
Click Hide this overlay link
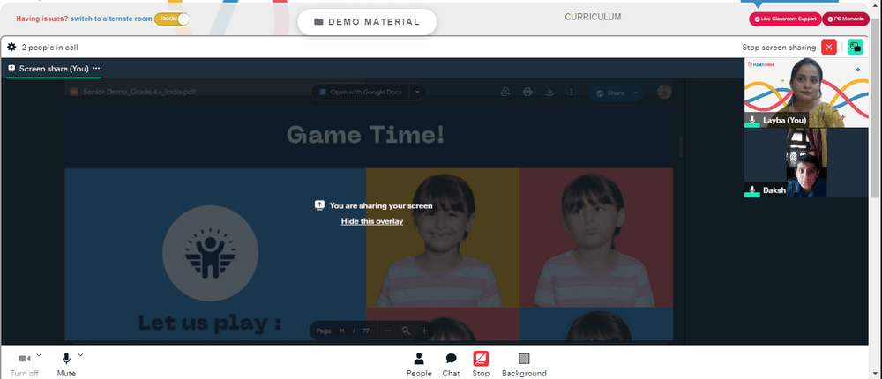click(372, 221)
